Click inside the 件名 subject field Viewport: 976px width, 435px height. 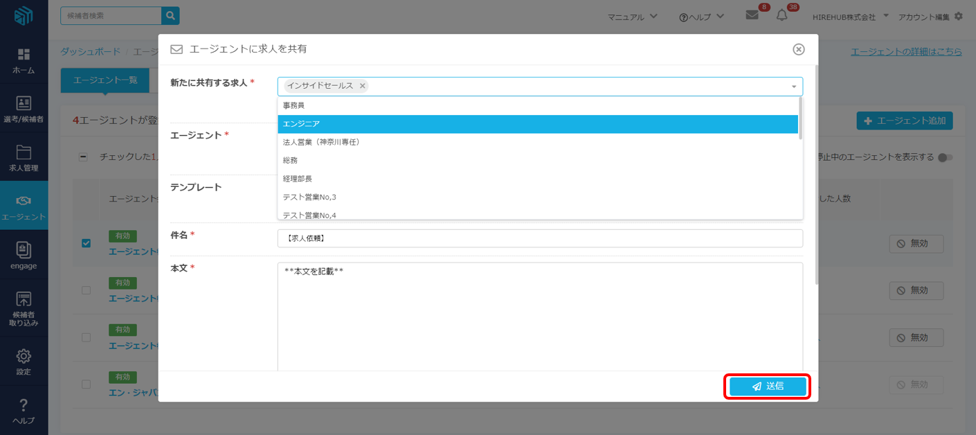[540, 238]
